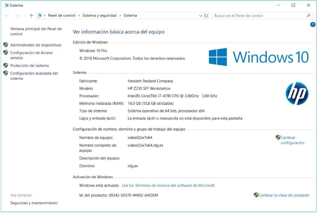Click the forward navigation arrow
Screen dimensions: 317x213
click(x=17, y=16)
